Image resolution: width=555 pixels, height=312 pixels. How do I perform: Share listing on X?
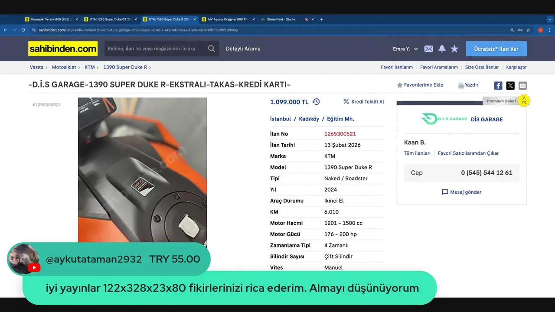pyautogui.click(x=510, y=85)
